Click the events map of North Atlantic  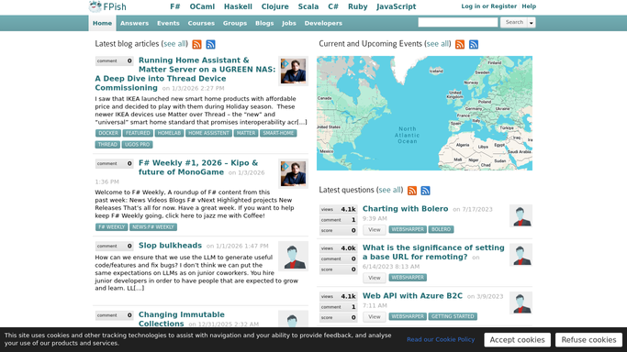pos(424,113)
